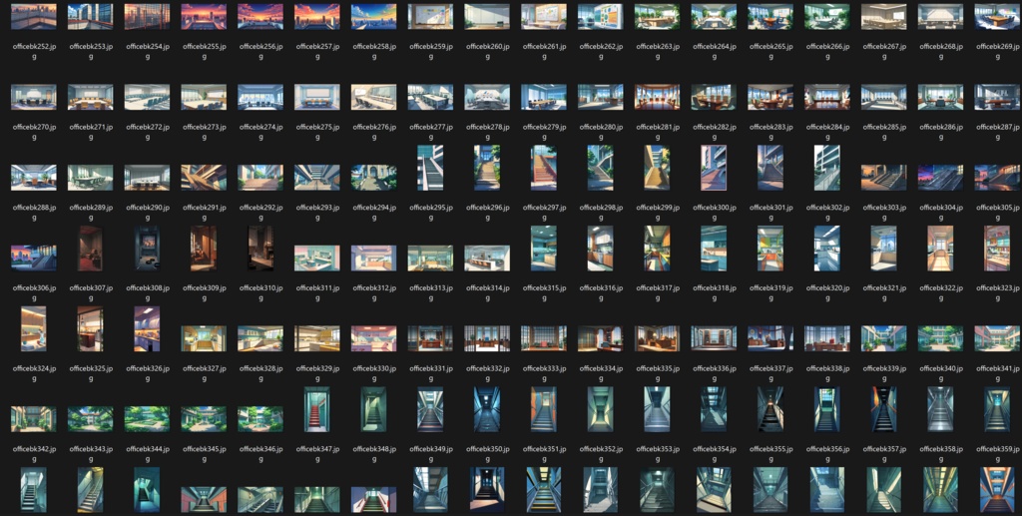1022x516 pixels.
Task: Select the officebk347.jpg red stairs thumbnail
Action: point(317,409)
